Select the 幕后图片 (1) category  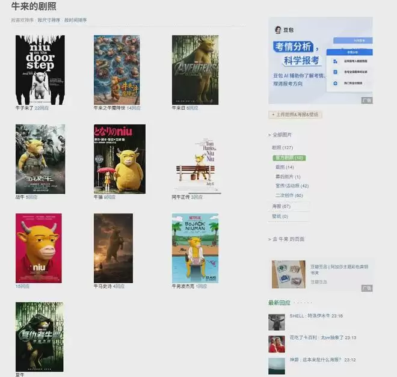point(288,176)
